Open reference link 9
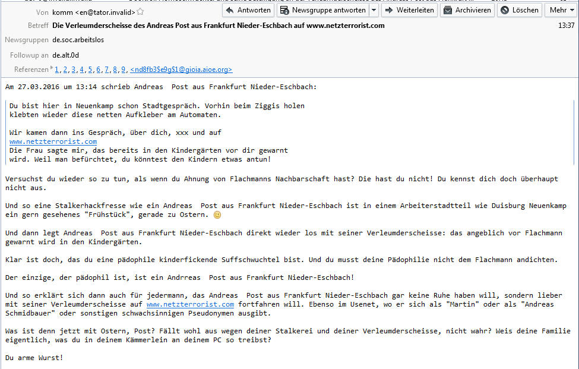579x369 pixels. tap(124, 70)
